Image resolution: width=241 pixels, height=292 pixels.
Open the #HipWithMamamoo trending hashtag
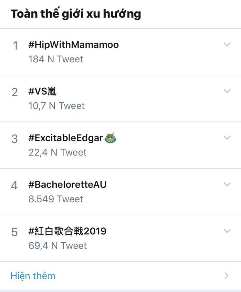[x=73, y=45]
